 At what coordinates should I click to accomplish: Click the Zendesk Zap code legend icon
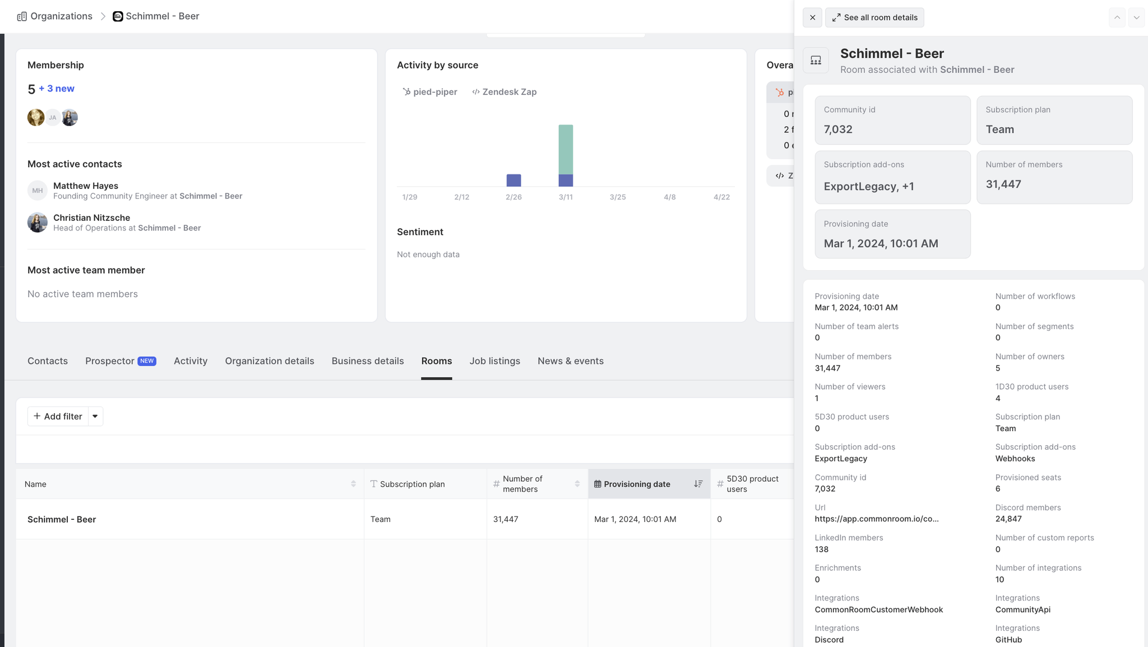coord(475,92)
